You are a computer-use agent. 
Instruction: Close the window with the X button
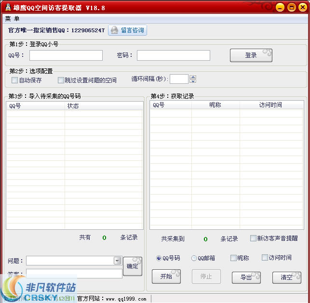303,8
